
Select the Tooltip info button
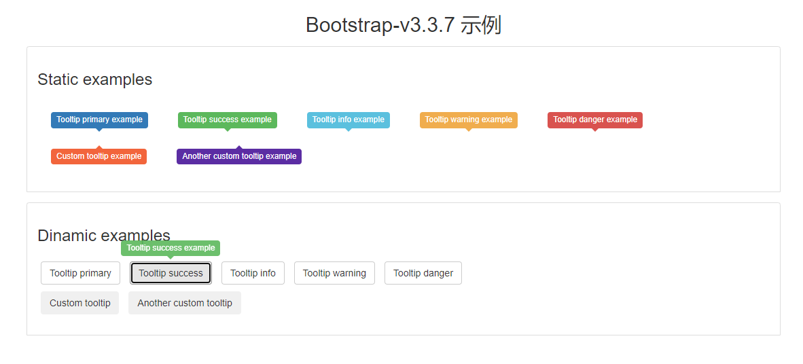[x=253, y=273]
